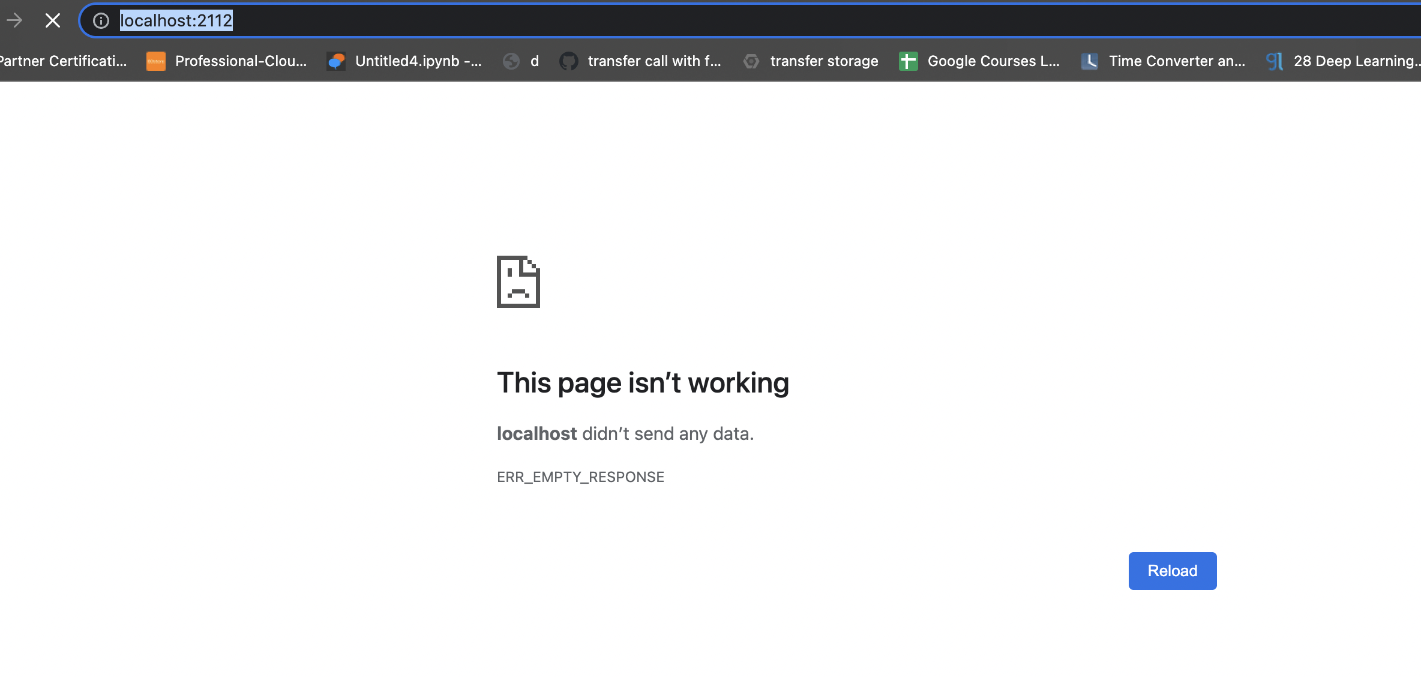Click the globe icon next to bookmark d
Screen dimensions: 1421x677
pyautogui.click(x=511, y=61)
